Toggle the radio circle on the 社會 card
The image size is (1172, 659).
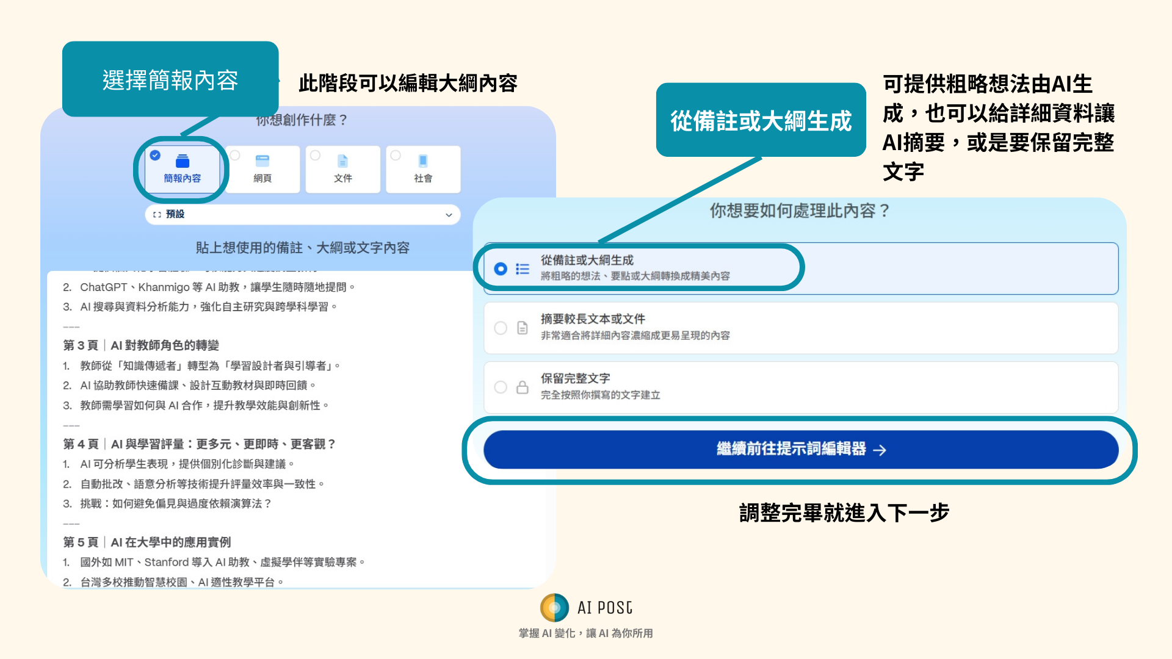point(396,156)
